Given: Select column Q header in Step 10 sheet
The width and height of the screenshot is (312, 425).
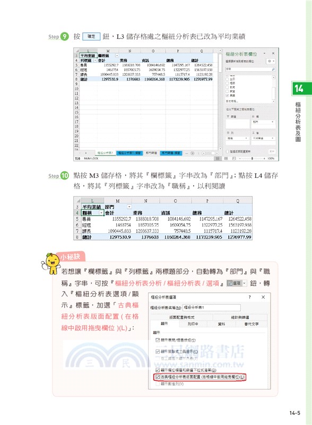Looking at the screenshot, I should click(238, 201).
